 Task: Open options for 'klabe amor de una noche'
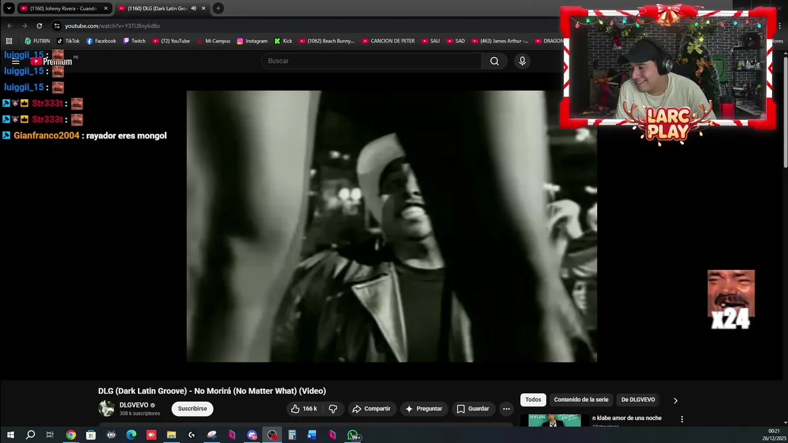(681, 419)
